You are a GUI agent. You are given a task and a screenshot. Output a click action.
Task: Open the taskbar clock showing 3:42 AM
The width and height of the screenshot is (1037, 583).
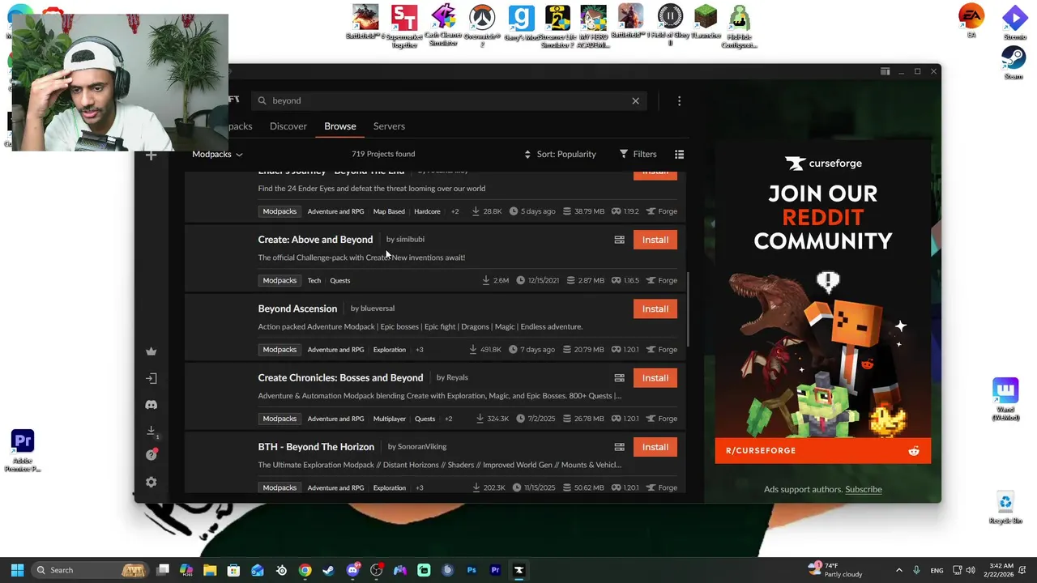(1001, 570)
